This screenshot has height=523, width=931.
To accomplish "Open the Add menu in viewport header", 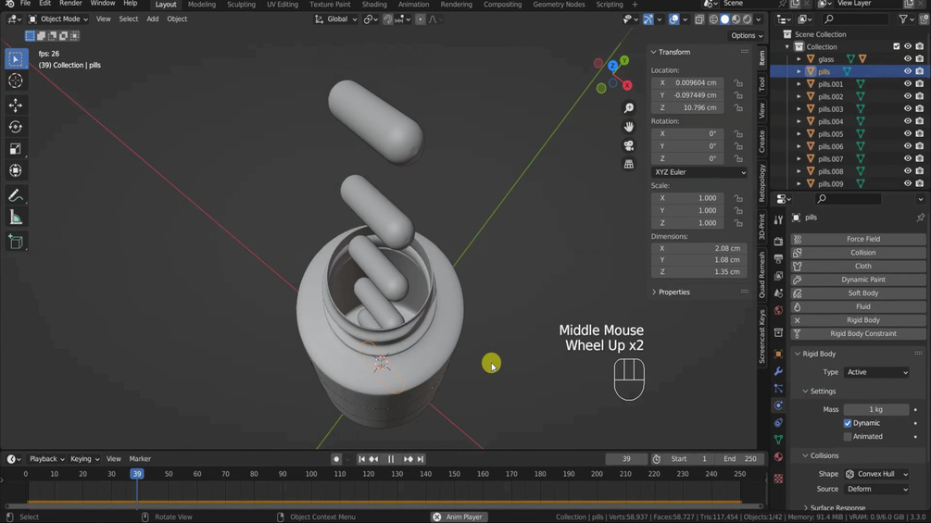I will pos(153,19).
